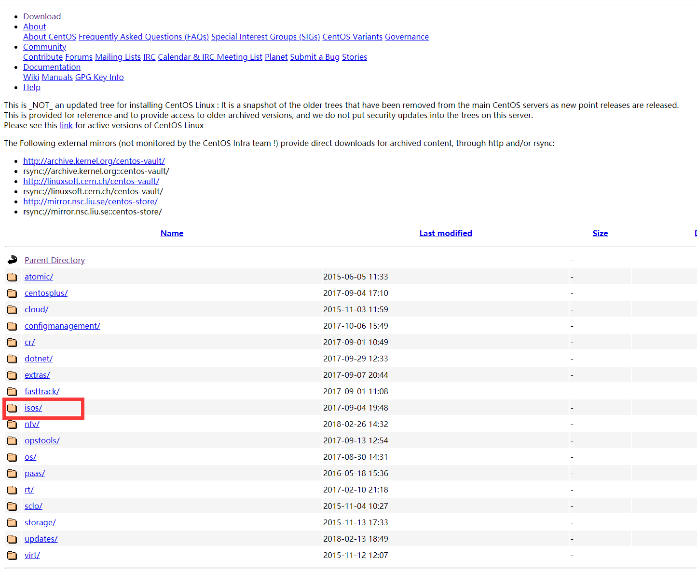
Task: Open the Wiki link
Action: pyautogui.click(x=31, y=77)
